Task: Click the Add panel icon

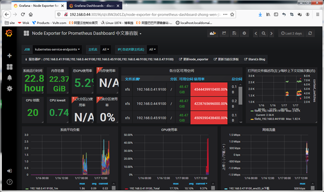Action: [213, 33]
